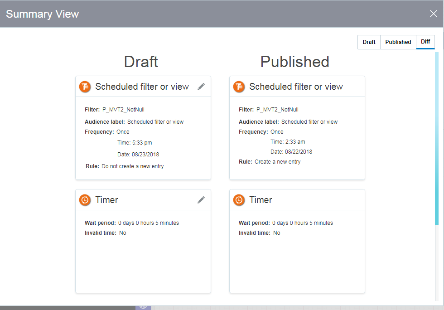This screenshot has height=310, width=444.
Task: Select the Diff tab
Action: 425,42
